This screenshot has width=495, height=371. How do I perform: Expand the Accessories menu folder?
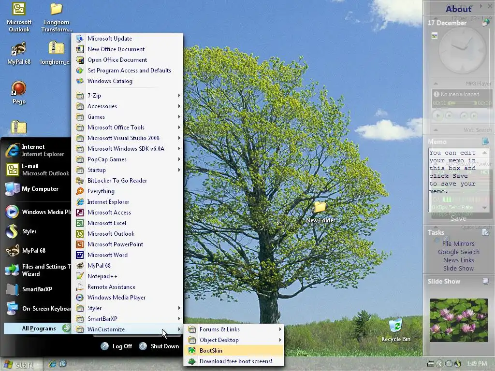(128, 106)
